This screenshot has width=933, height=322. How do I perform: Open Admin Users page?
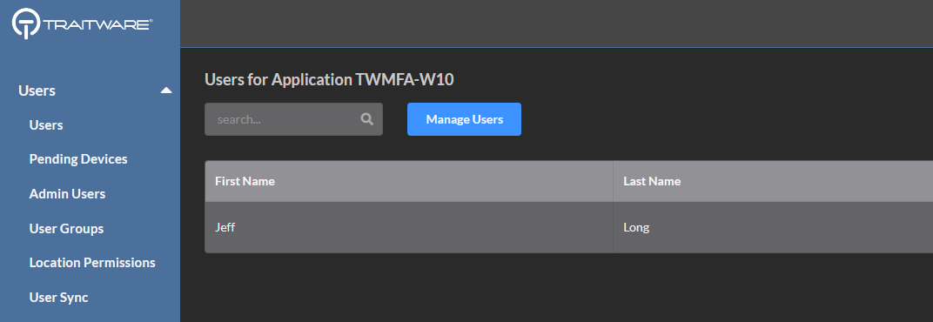click(x=67, y=193)
